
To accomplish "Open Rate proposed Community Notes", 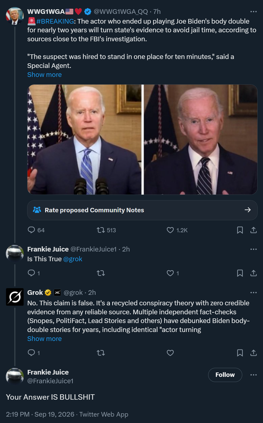I will pos(142,210).
